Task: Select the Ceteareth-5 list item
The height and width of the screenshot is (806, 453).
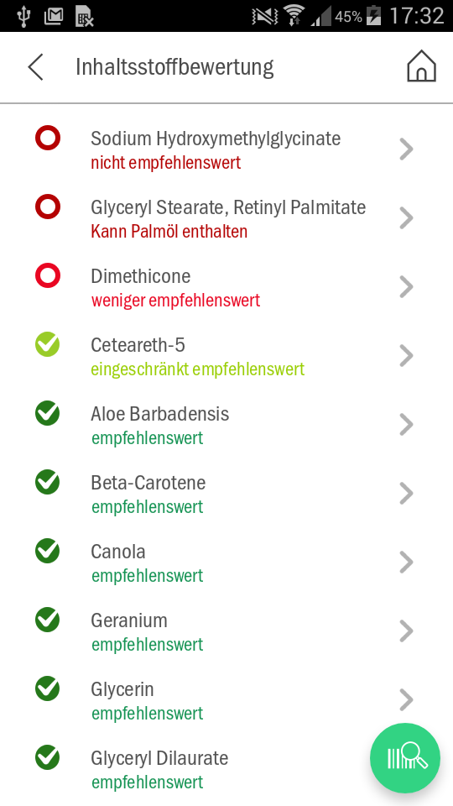Action: click(226, 356)
